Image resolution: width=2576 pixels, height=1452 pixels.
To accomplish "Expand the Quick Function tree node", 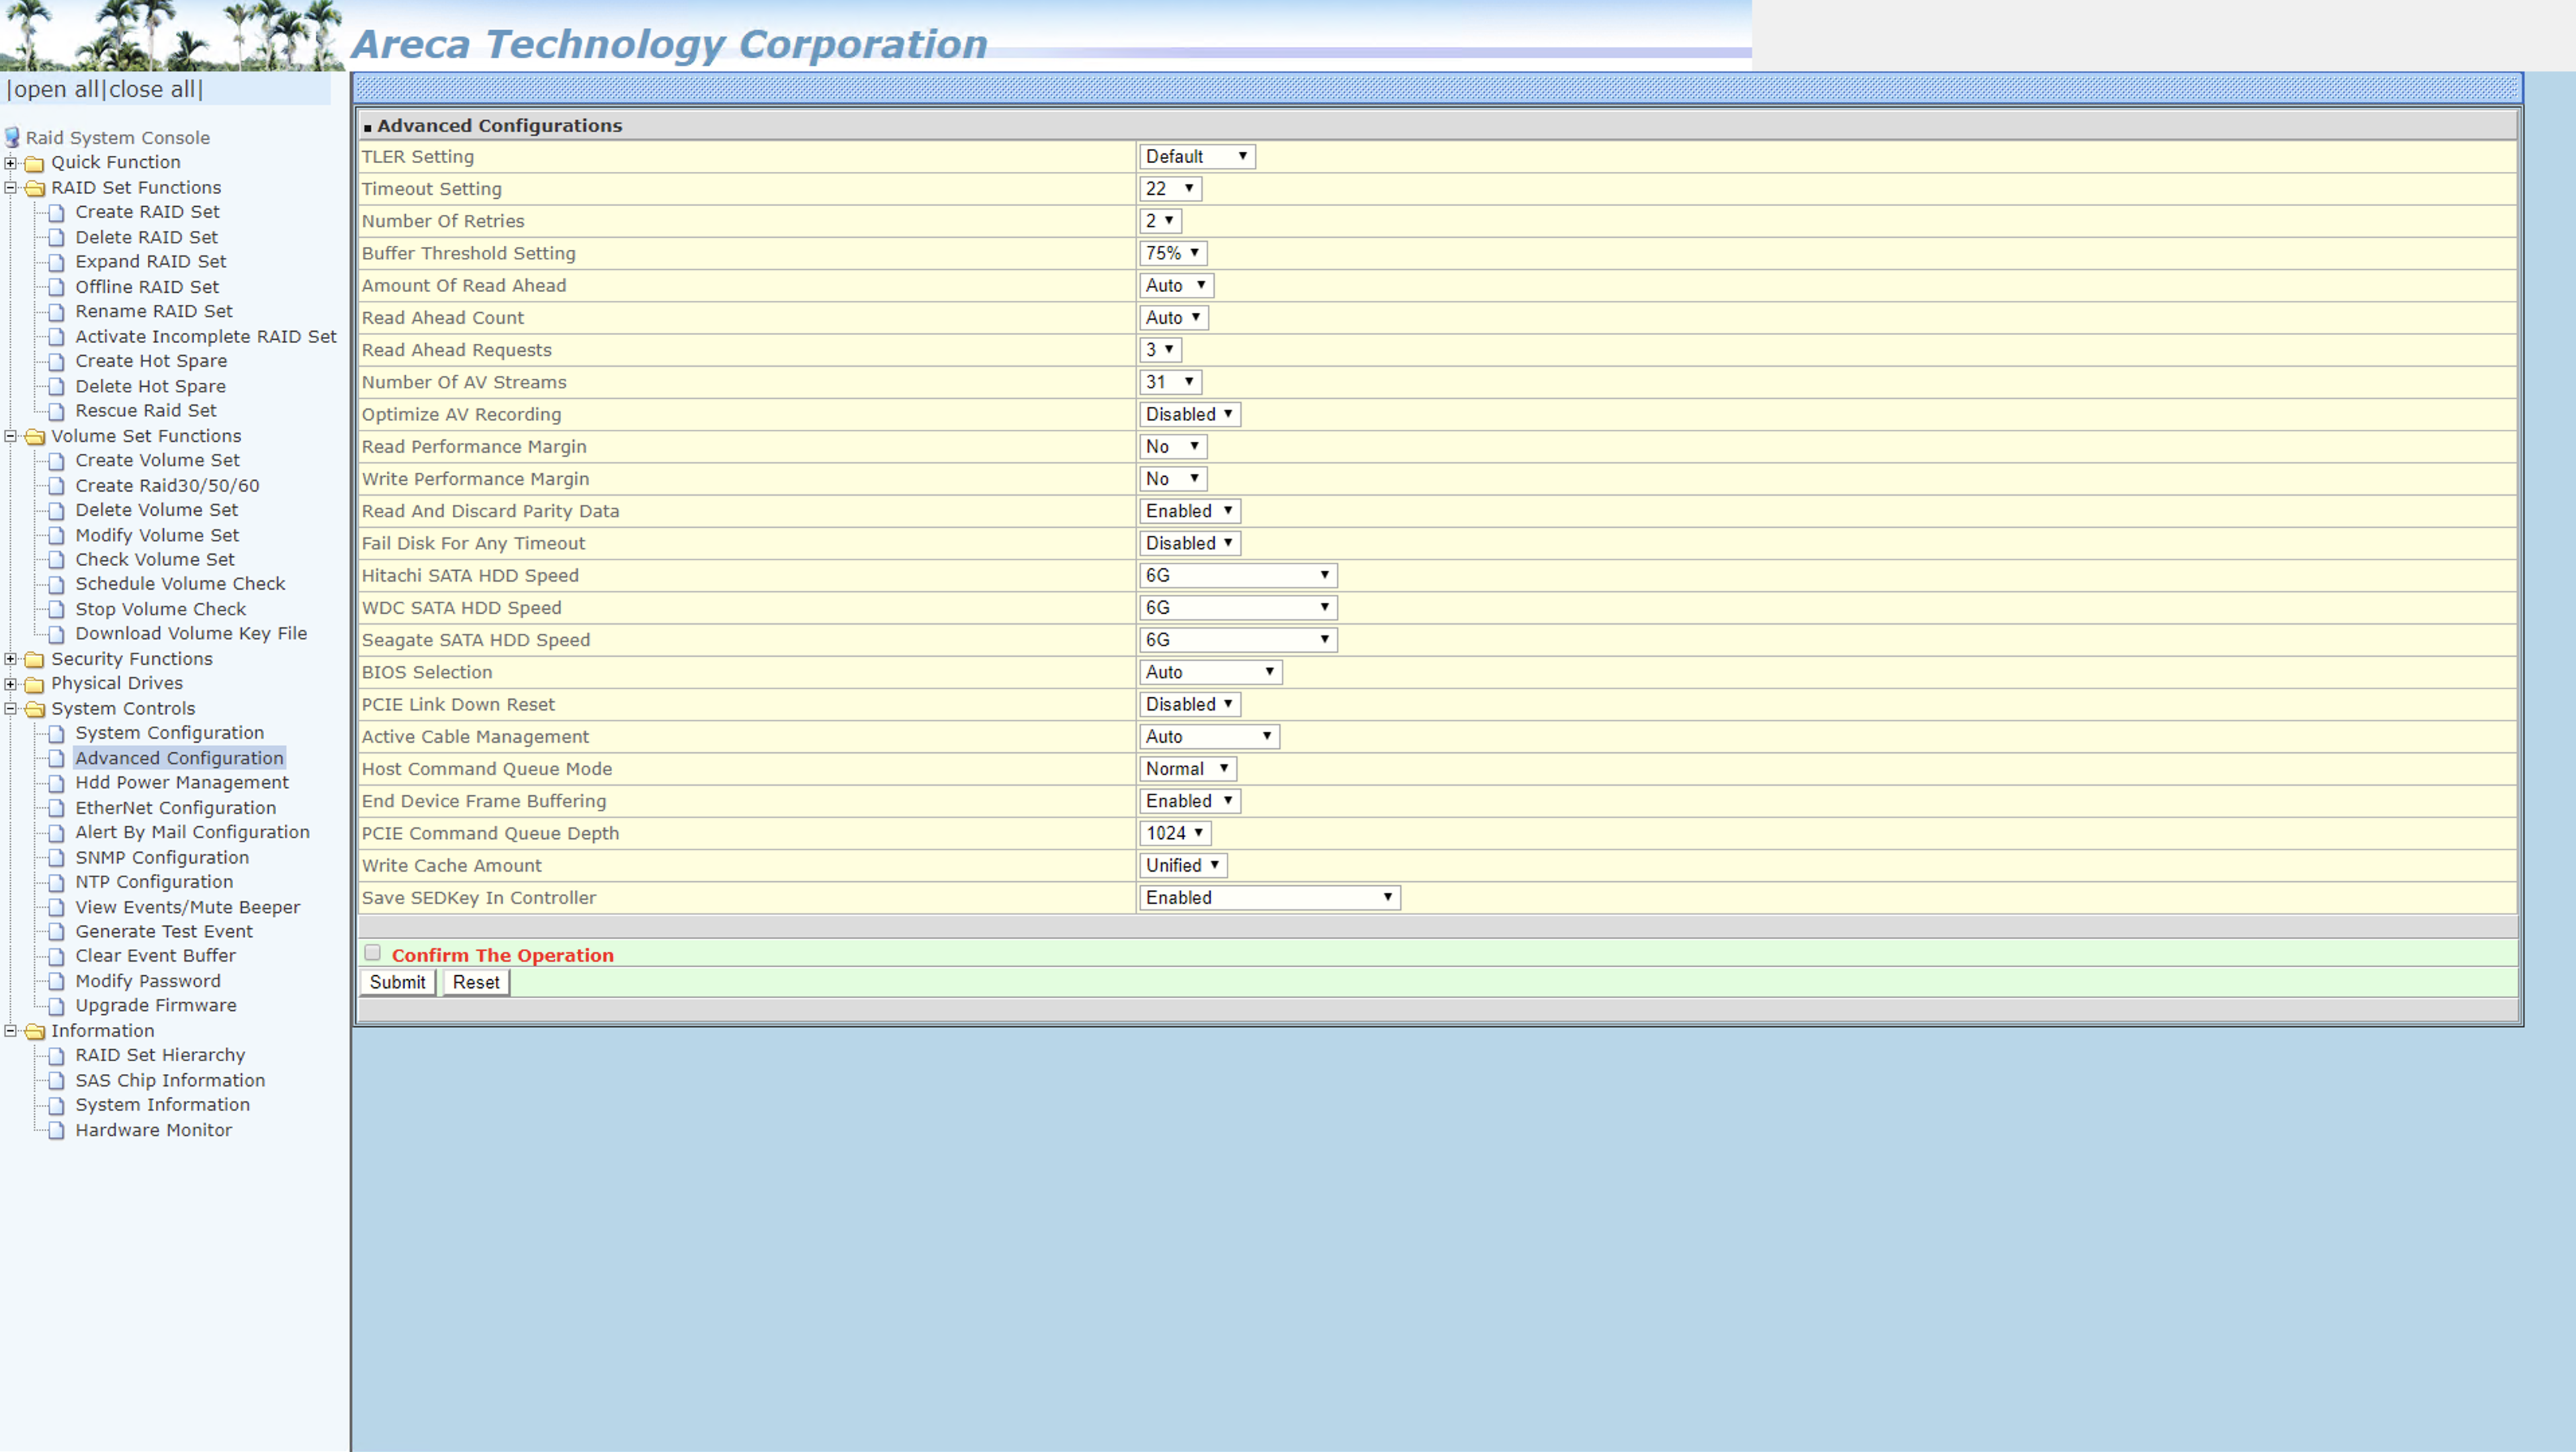I will click(10, 163).
